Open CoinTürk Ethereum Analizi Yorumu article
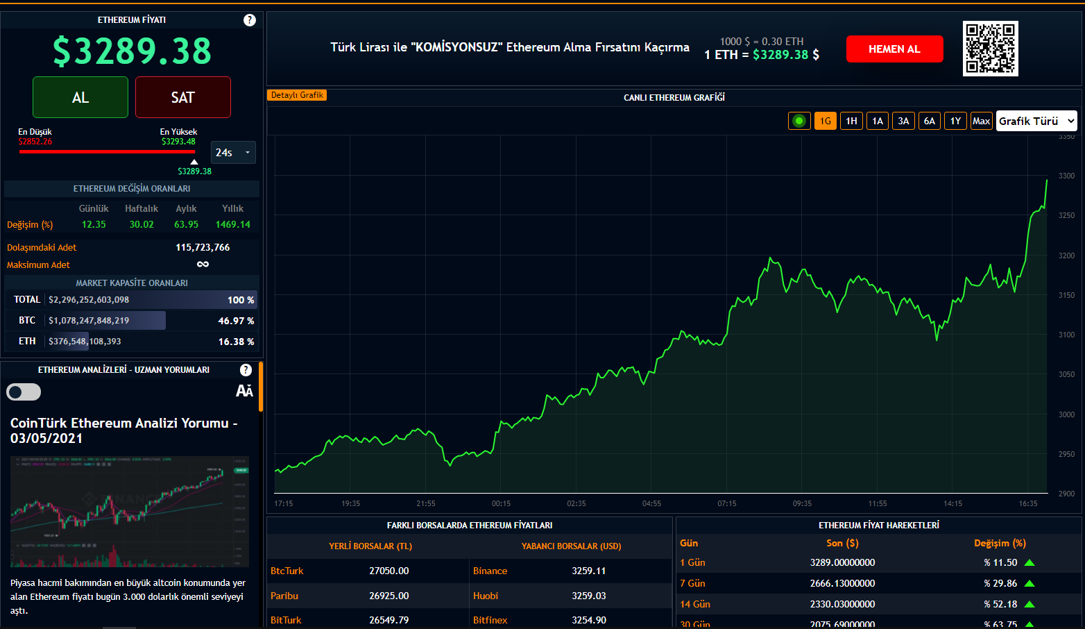 coord(124,430)
